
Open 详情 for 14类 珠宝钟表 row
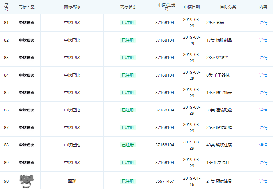[263, 93]
